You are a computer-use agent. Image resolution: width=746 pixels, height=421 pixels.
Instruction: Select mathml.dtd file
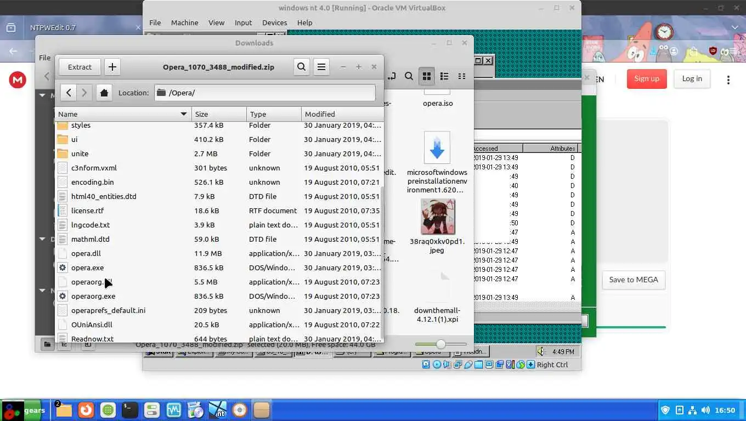(219, 239)
